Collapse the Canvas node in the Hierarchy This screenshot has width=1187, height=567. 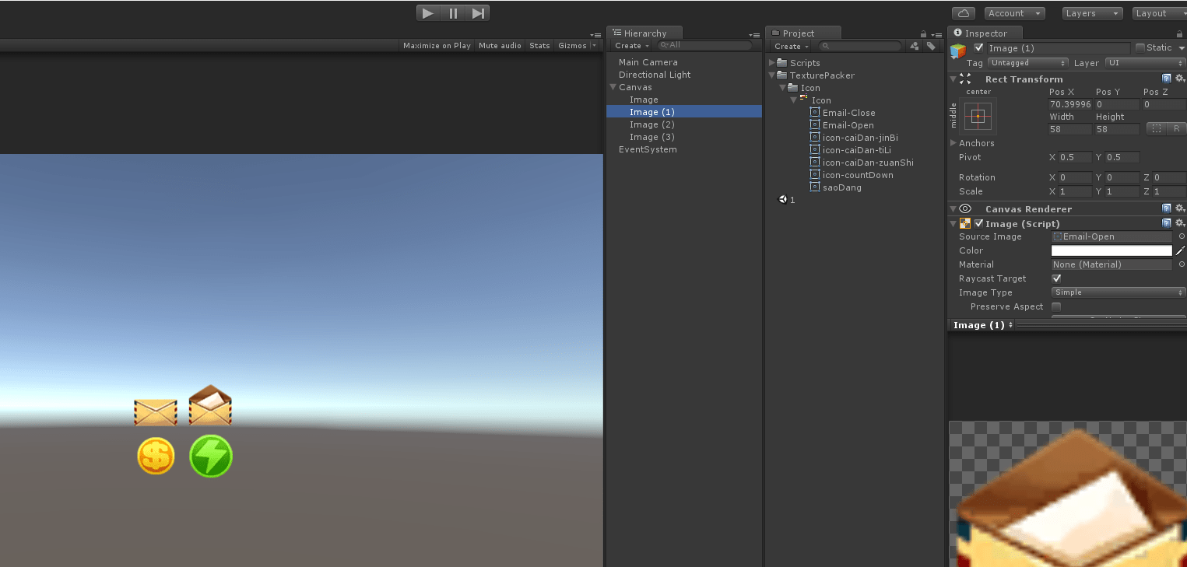coord(613,87)
